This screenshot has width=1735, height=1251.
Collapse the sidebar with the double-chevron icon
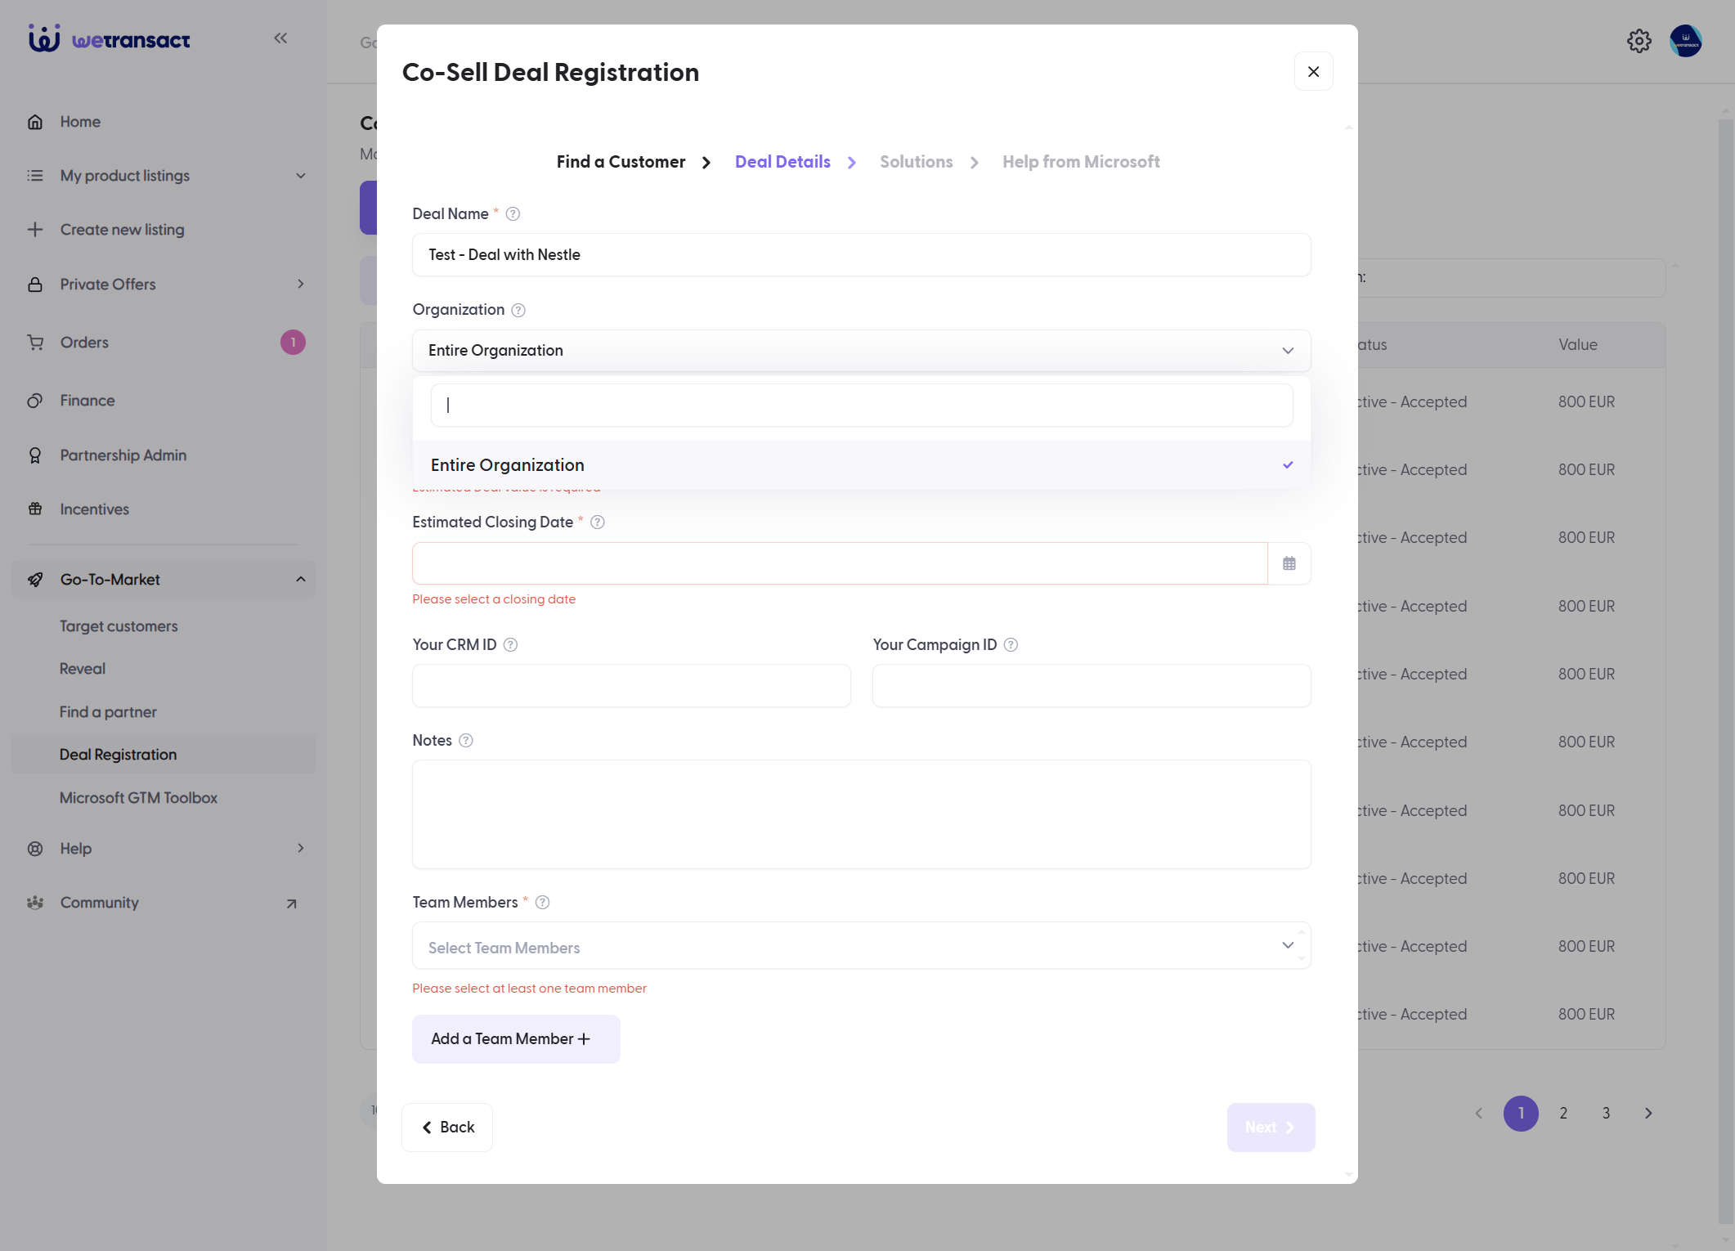tap(280, 38)
